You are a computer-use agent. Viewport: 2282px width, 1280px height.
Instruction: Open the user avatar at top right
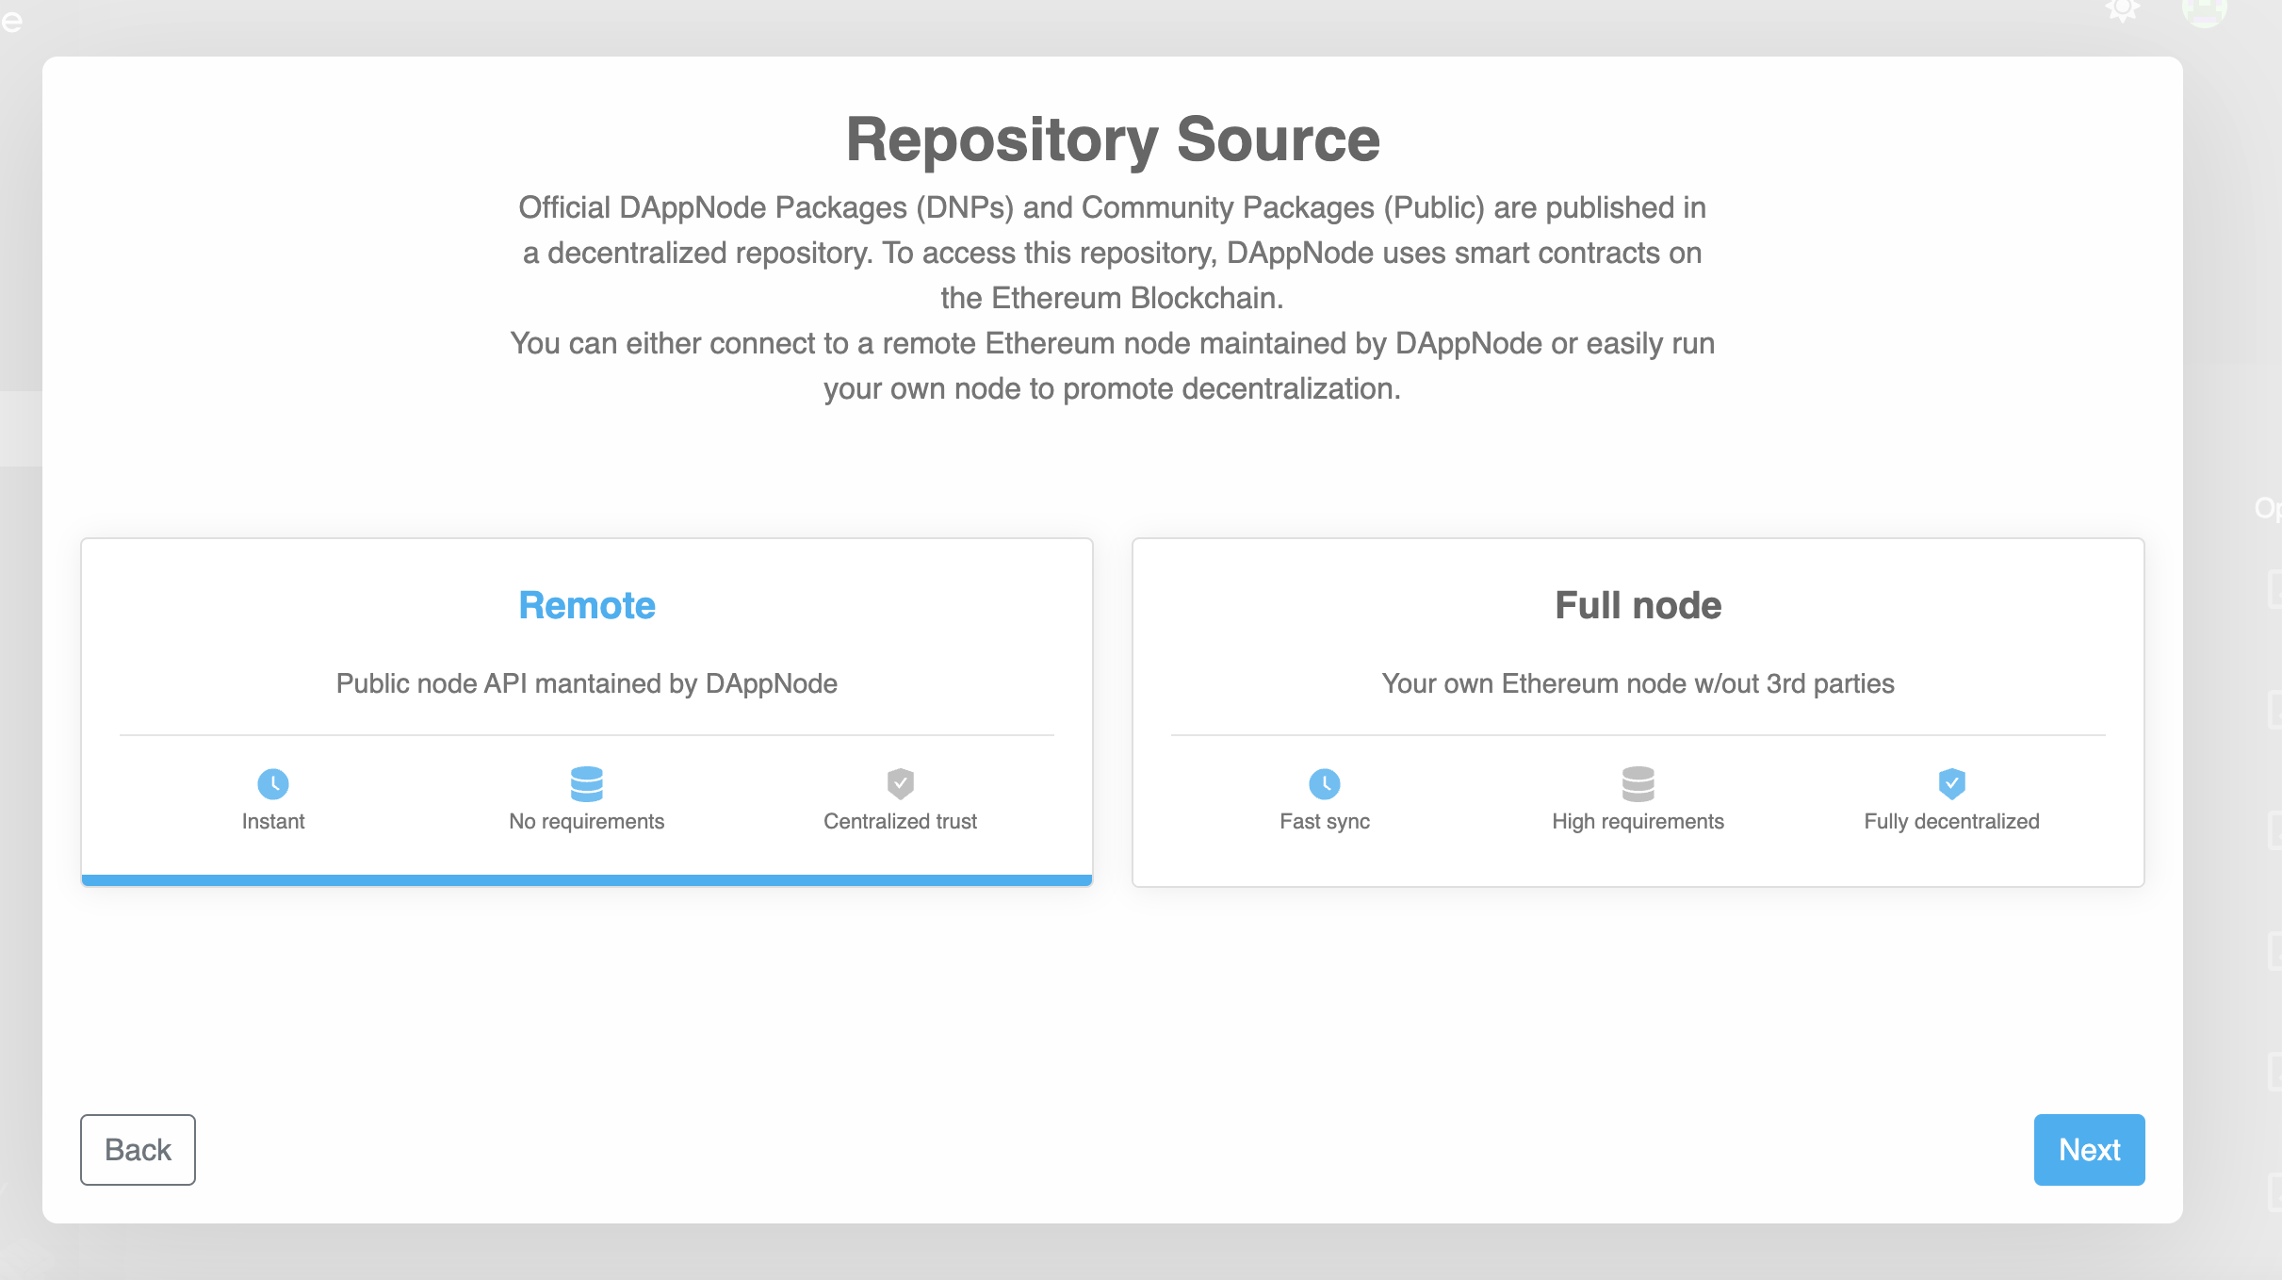[2204, 9]
